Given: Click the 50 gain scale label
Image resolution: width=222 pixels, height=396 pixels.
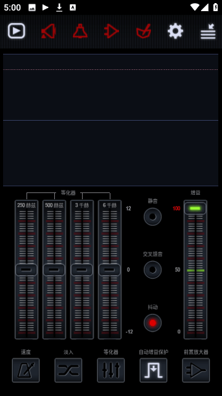Looking at the screenshot, I should point(178,270).
